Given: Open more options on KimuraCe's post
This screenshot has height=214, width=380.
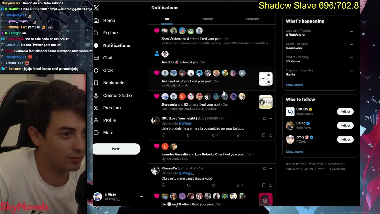Looking at the screenshot, I should click(x=270, y=169).
